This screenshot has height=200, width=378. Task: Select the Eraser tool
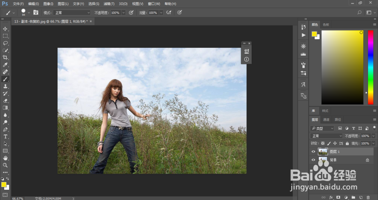(x=5, y=101)
